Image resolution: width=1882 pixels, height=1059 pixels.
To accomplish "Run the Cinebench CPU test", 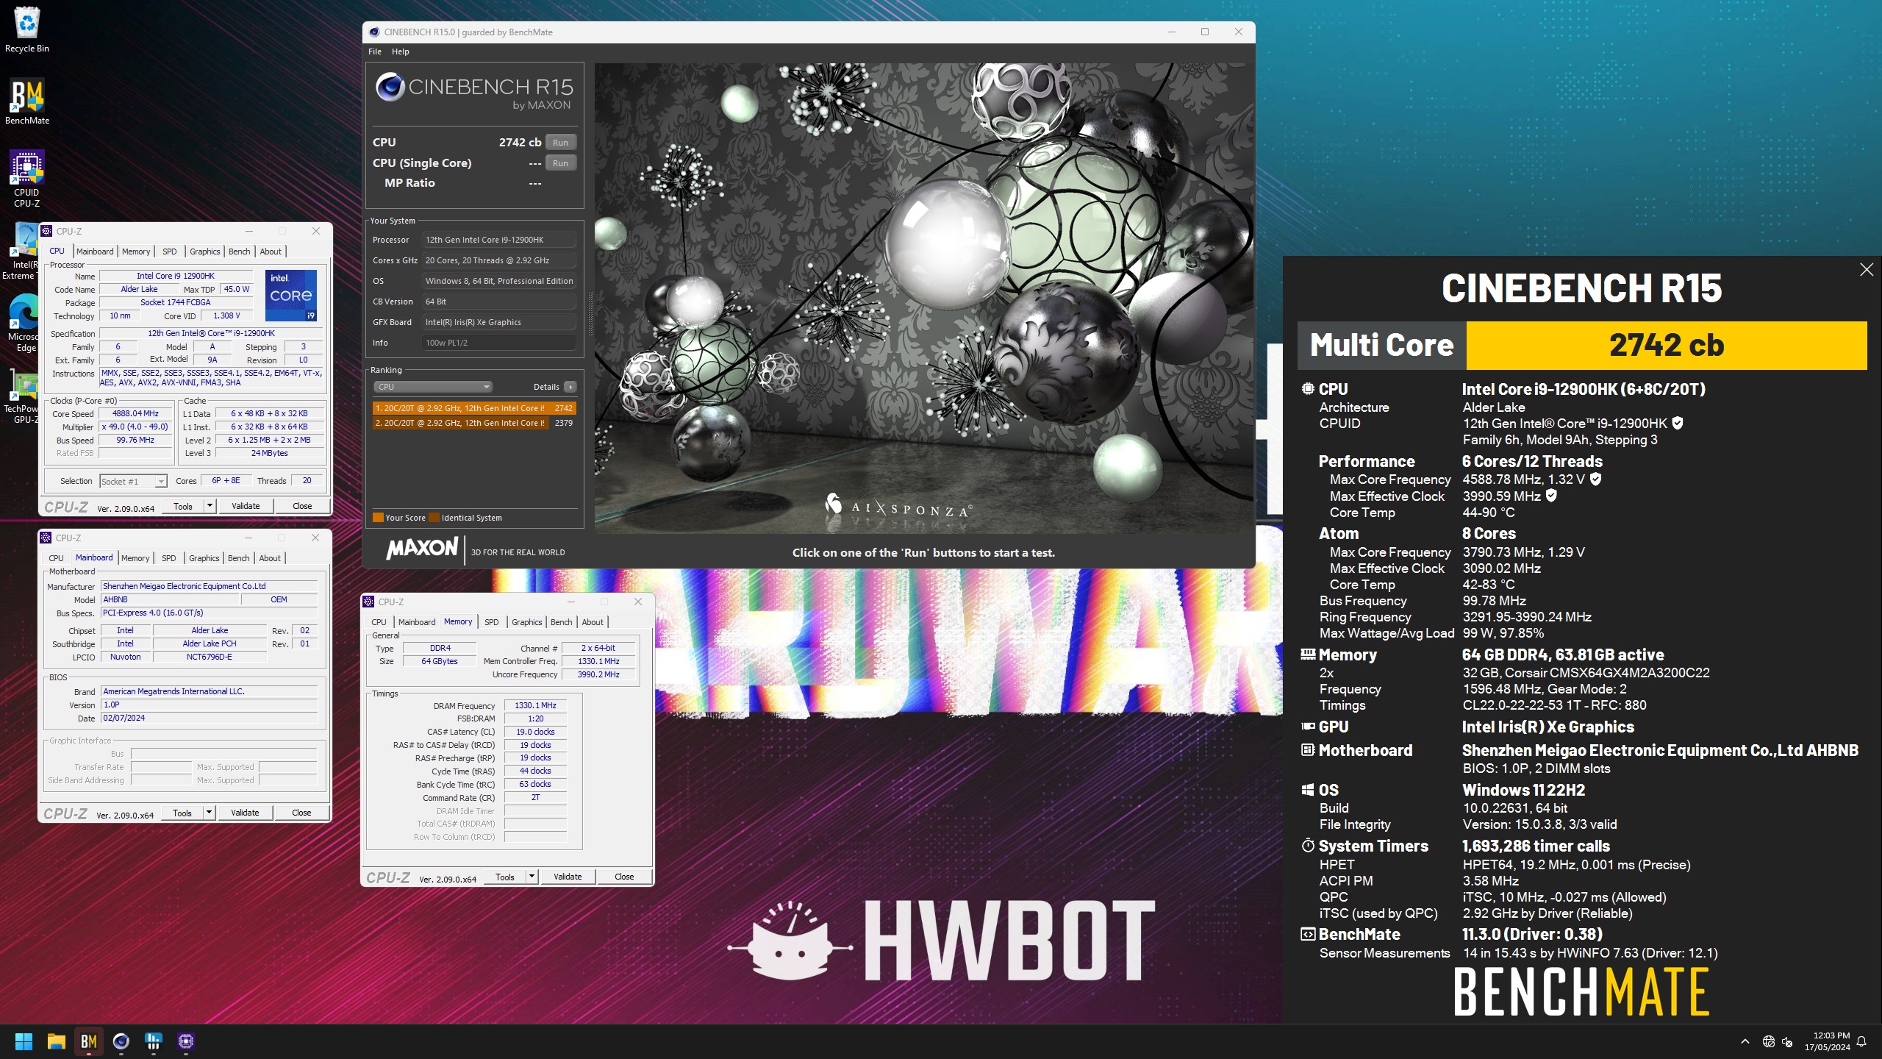I will pyautogui.click(x=560, y=142).
